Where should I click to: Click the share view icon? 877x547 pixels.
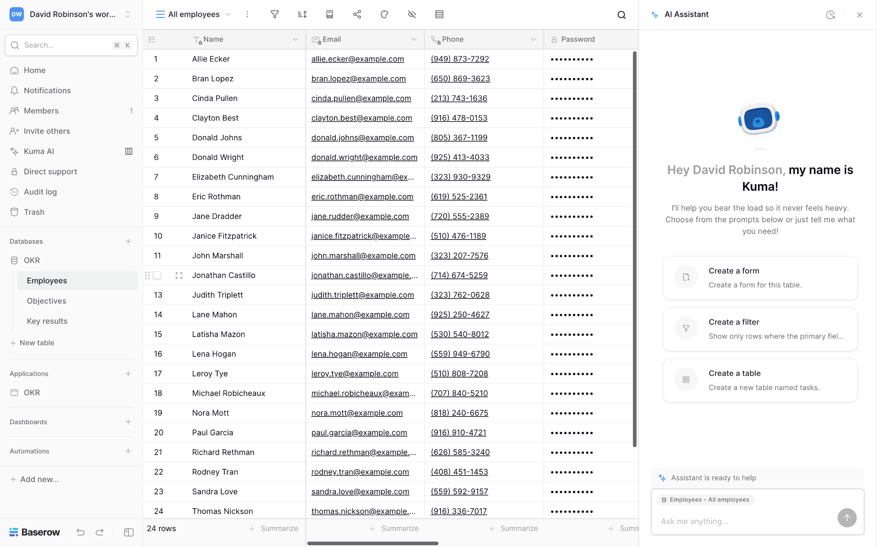357,15
